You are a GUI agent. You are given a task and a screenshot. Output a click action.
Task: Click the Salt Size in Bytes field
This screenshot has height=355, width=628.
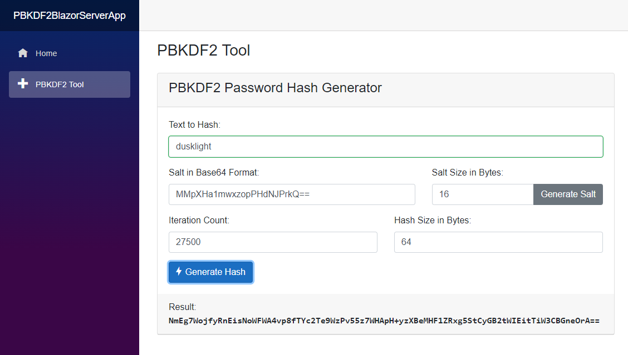[x=482, y=194]
